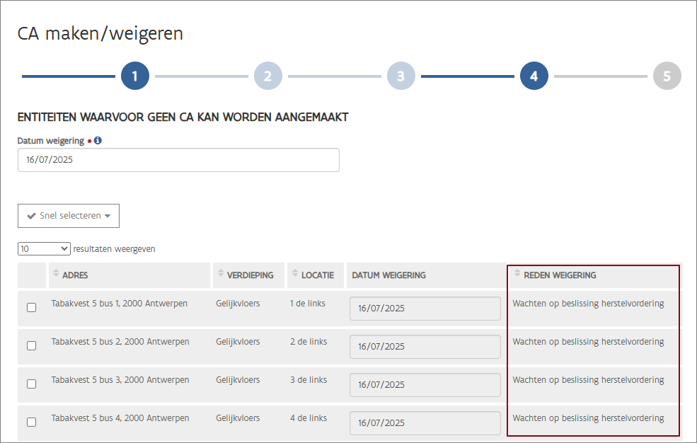Image resolution: width=697 pixels, height=443 pixels.
Task: Go to wizard step 5 circle
Action: point(667,76)
